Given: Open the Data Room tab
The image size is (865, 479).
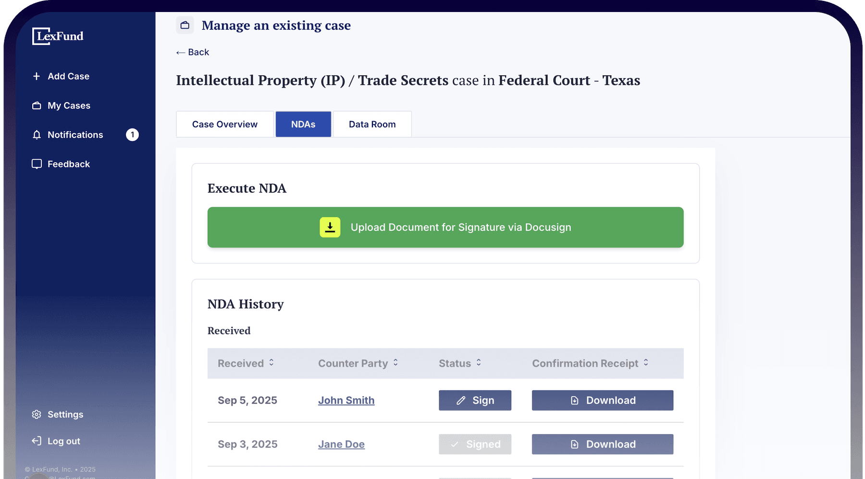Looking at the screenshot, I should [x=372, y=124].
